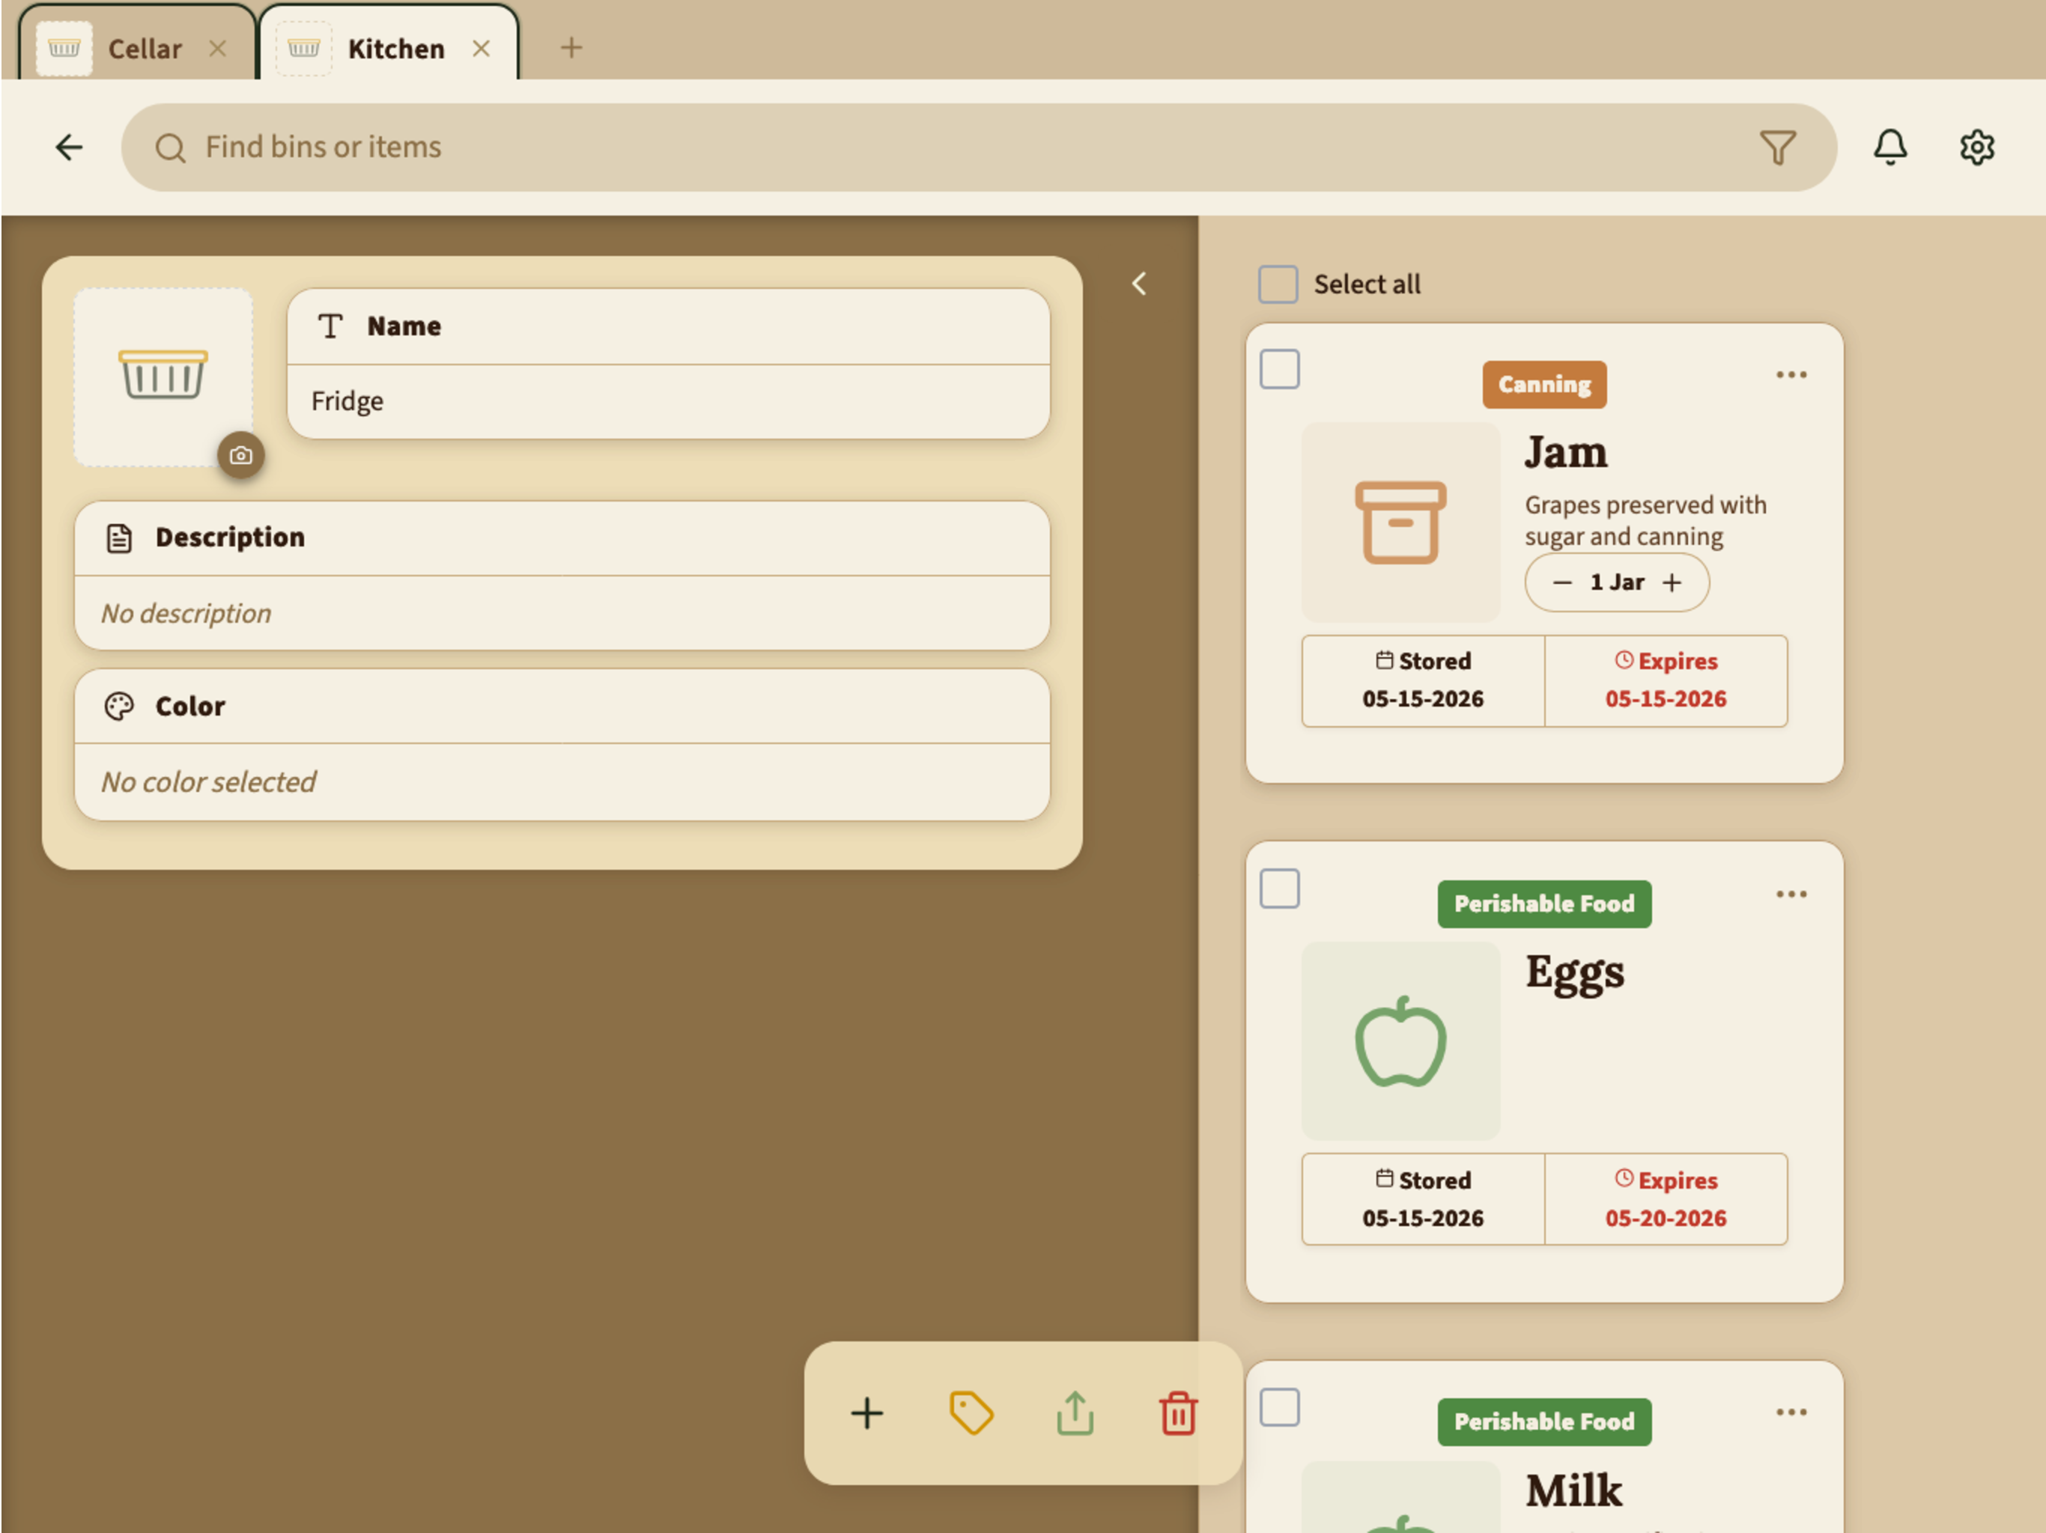Click the Description document icon
Screen dimensions: 2046x1533
tap(119, 538)
